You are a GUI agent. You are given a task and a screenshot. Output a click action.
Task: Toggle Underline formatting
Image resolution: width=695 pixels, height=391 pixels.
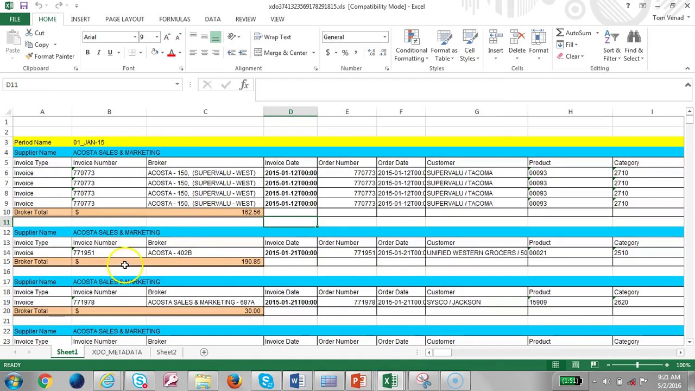[110, 53]
